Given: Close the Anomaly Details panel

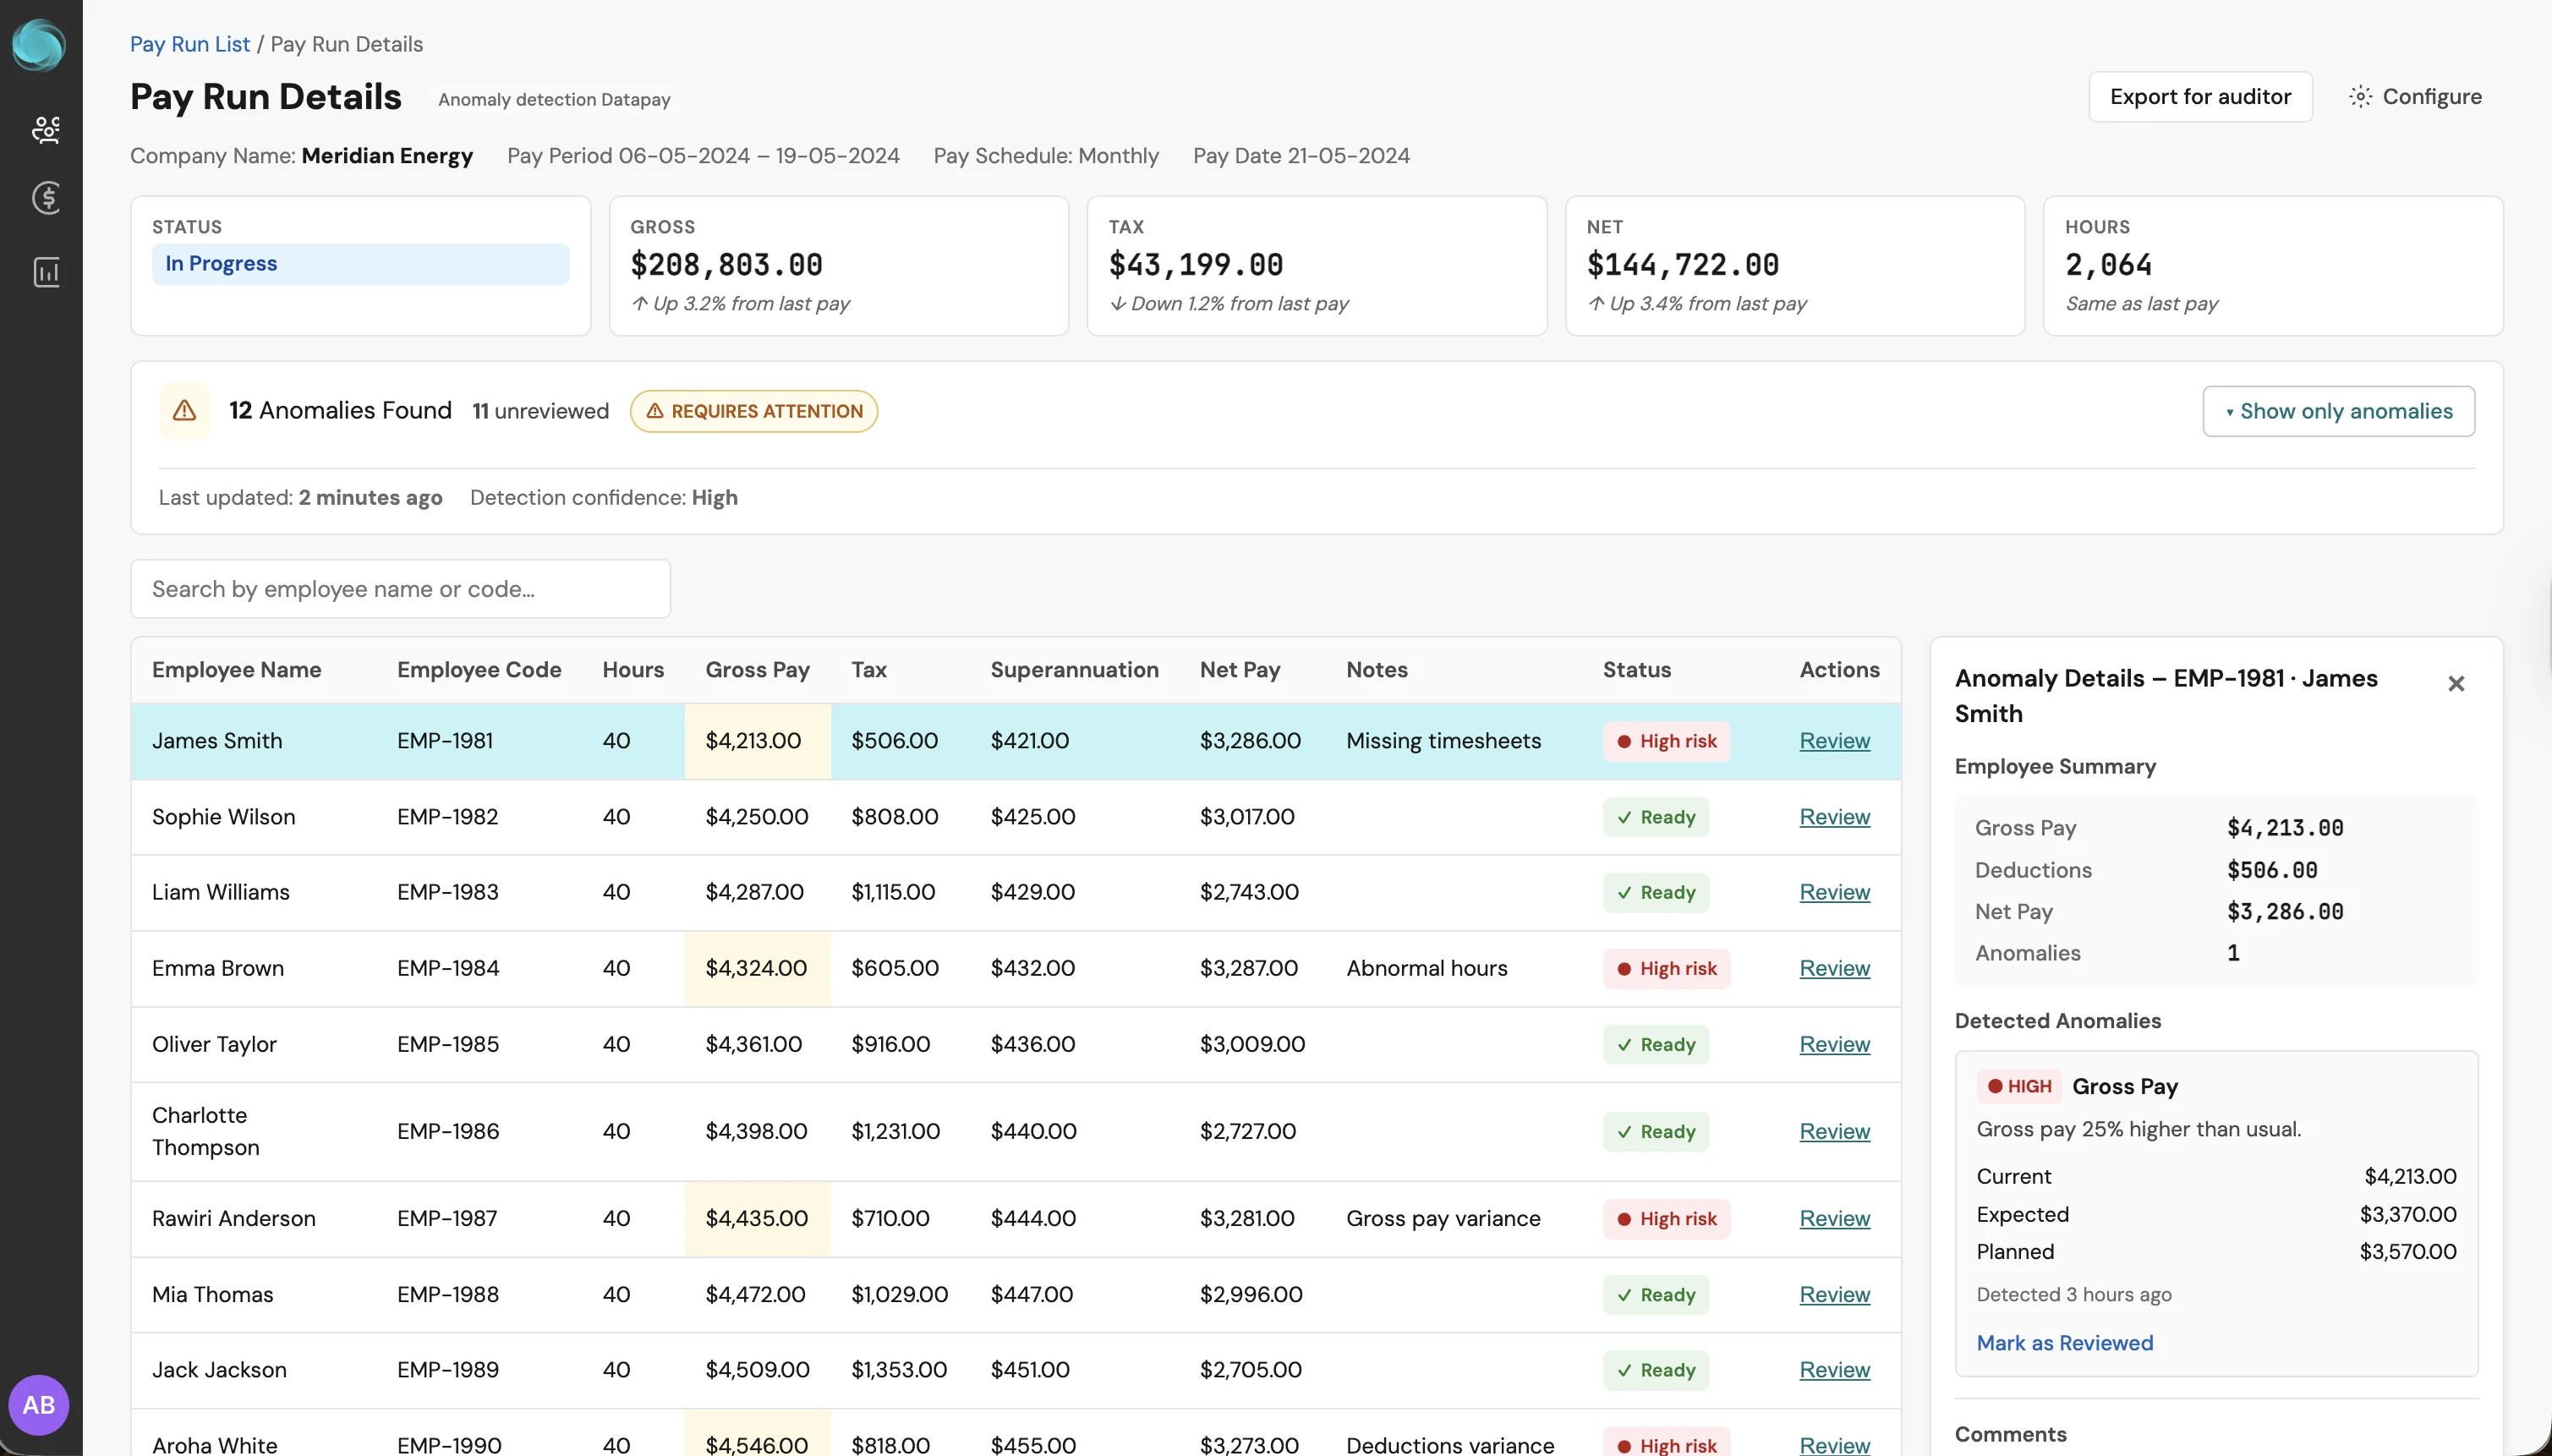Looking at the screenshot, I should (x=2456, y=684).
